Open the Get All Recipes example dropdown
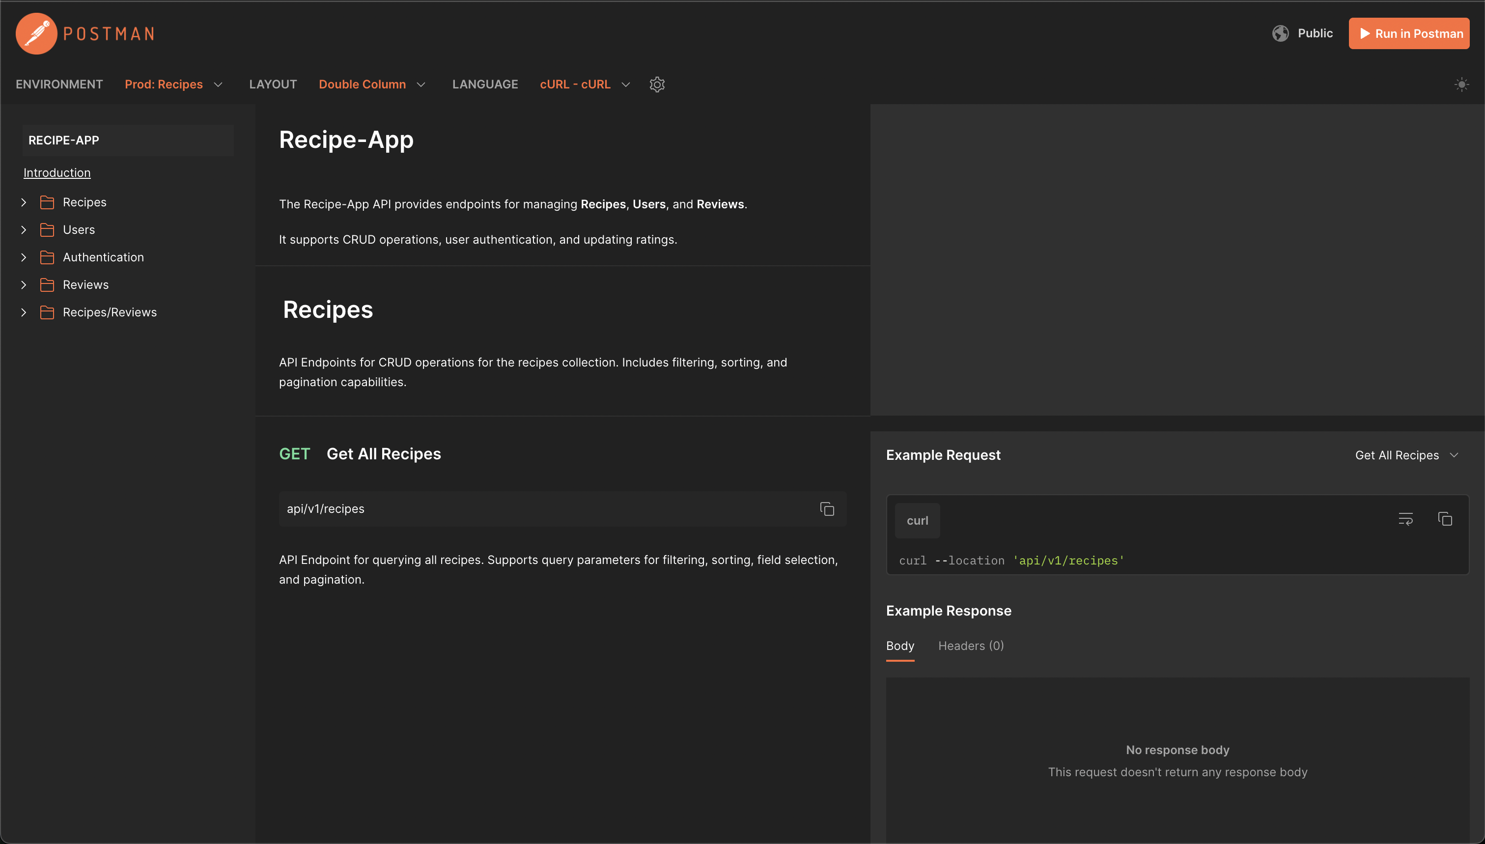 (1405, 455)
